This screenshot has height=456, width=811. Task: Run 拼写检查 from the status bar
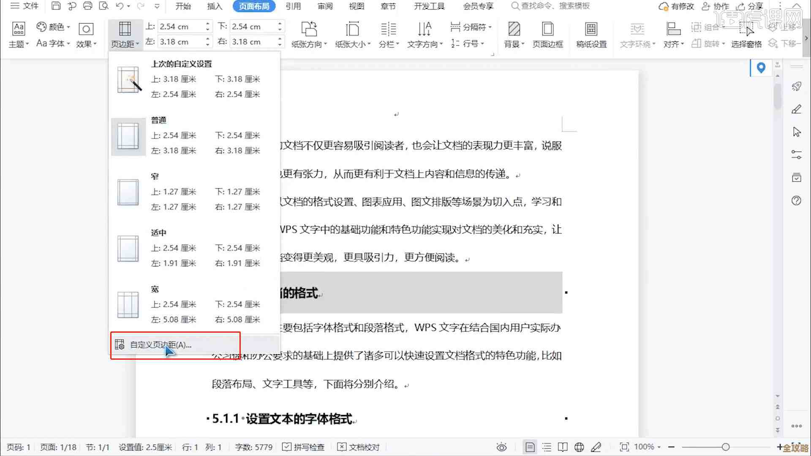coord(303,447)
